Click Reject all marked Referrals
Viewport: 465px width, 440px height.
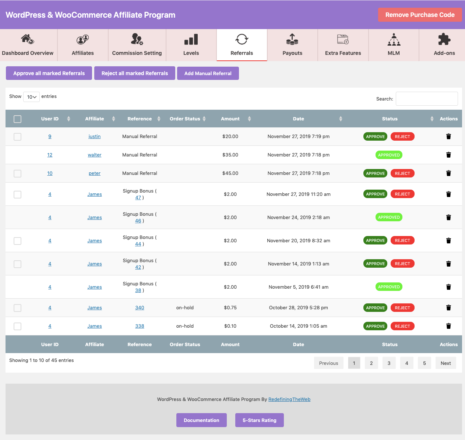coord(135,73)
